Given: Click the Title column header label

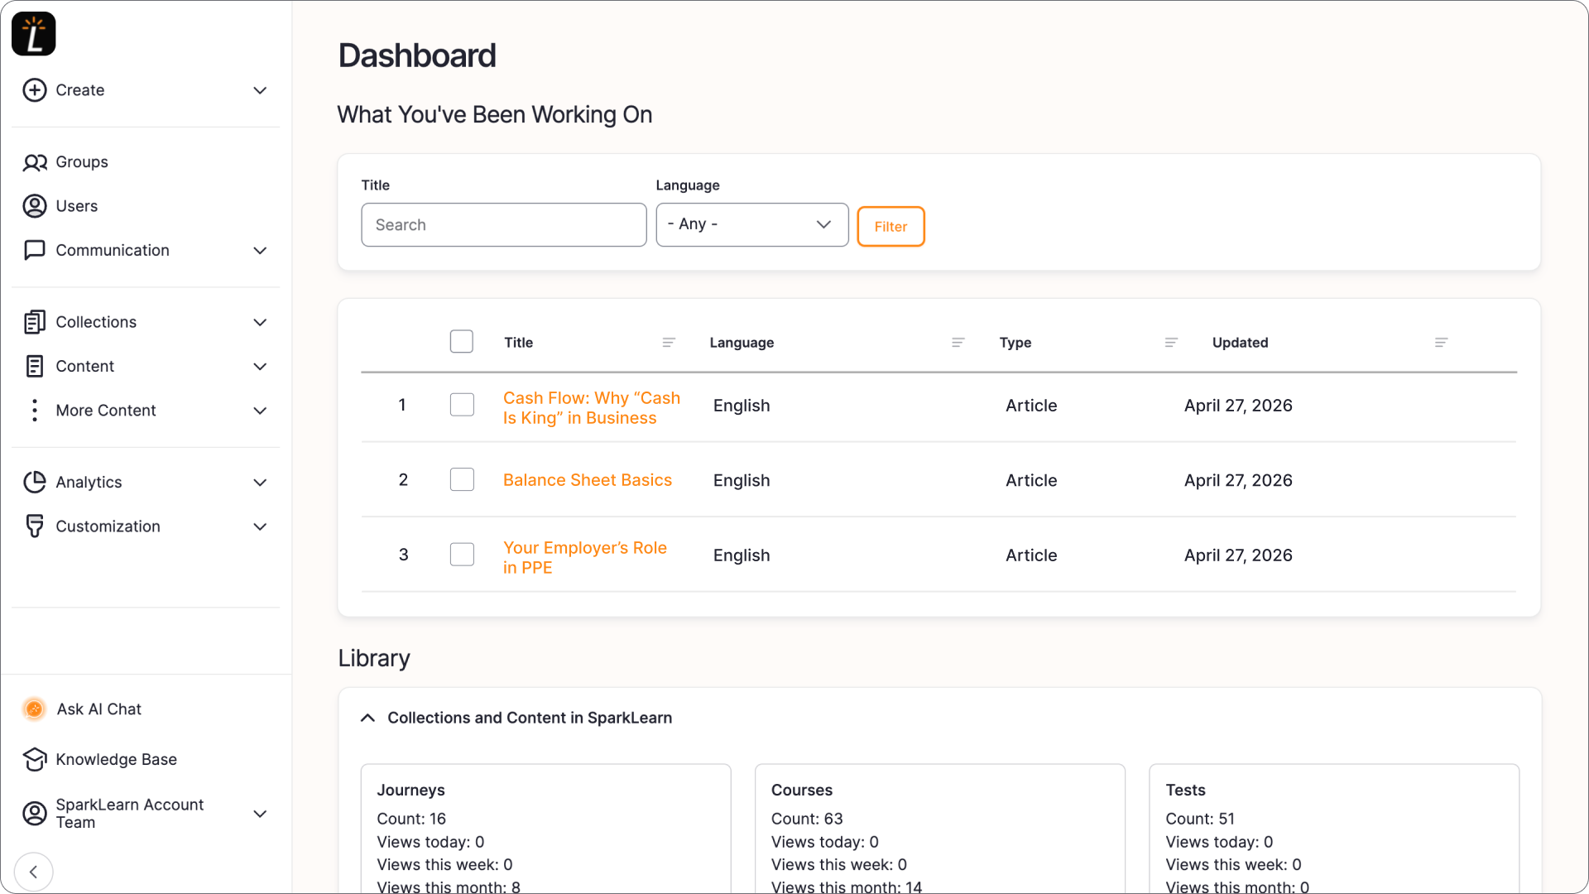Looking at the screenshot, I should click(x=519, y=343).
